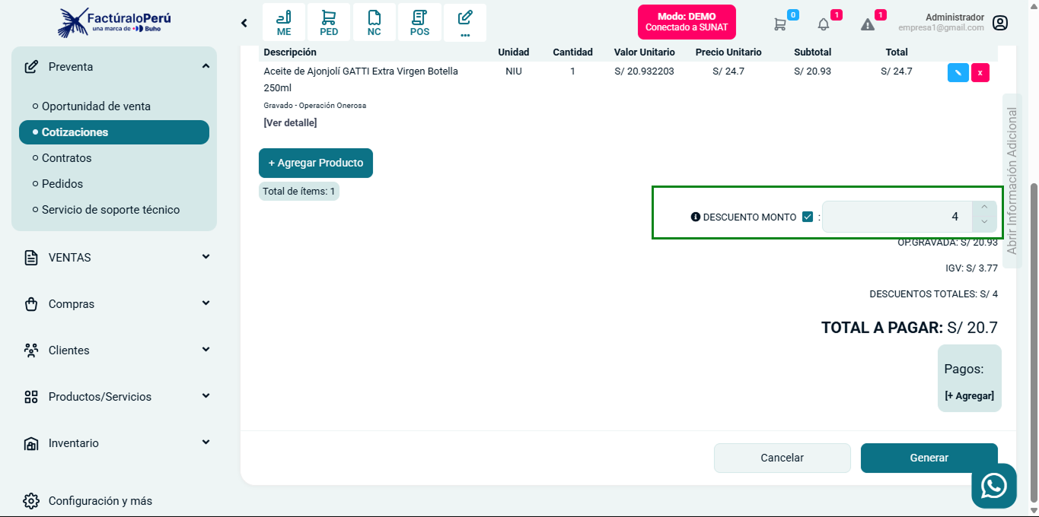Open the WhatsApp chat button
Viewport: 1039px width, 517px height.
pyautogui.click(x=994, y=486)
